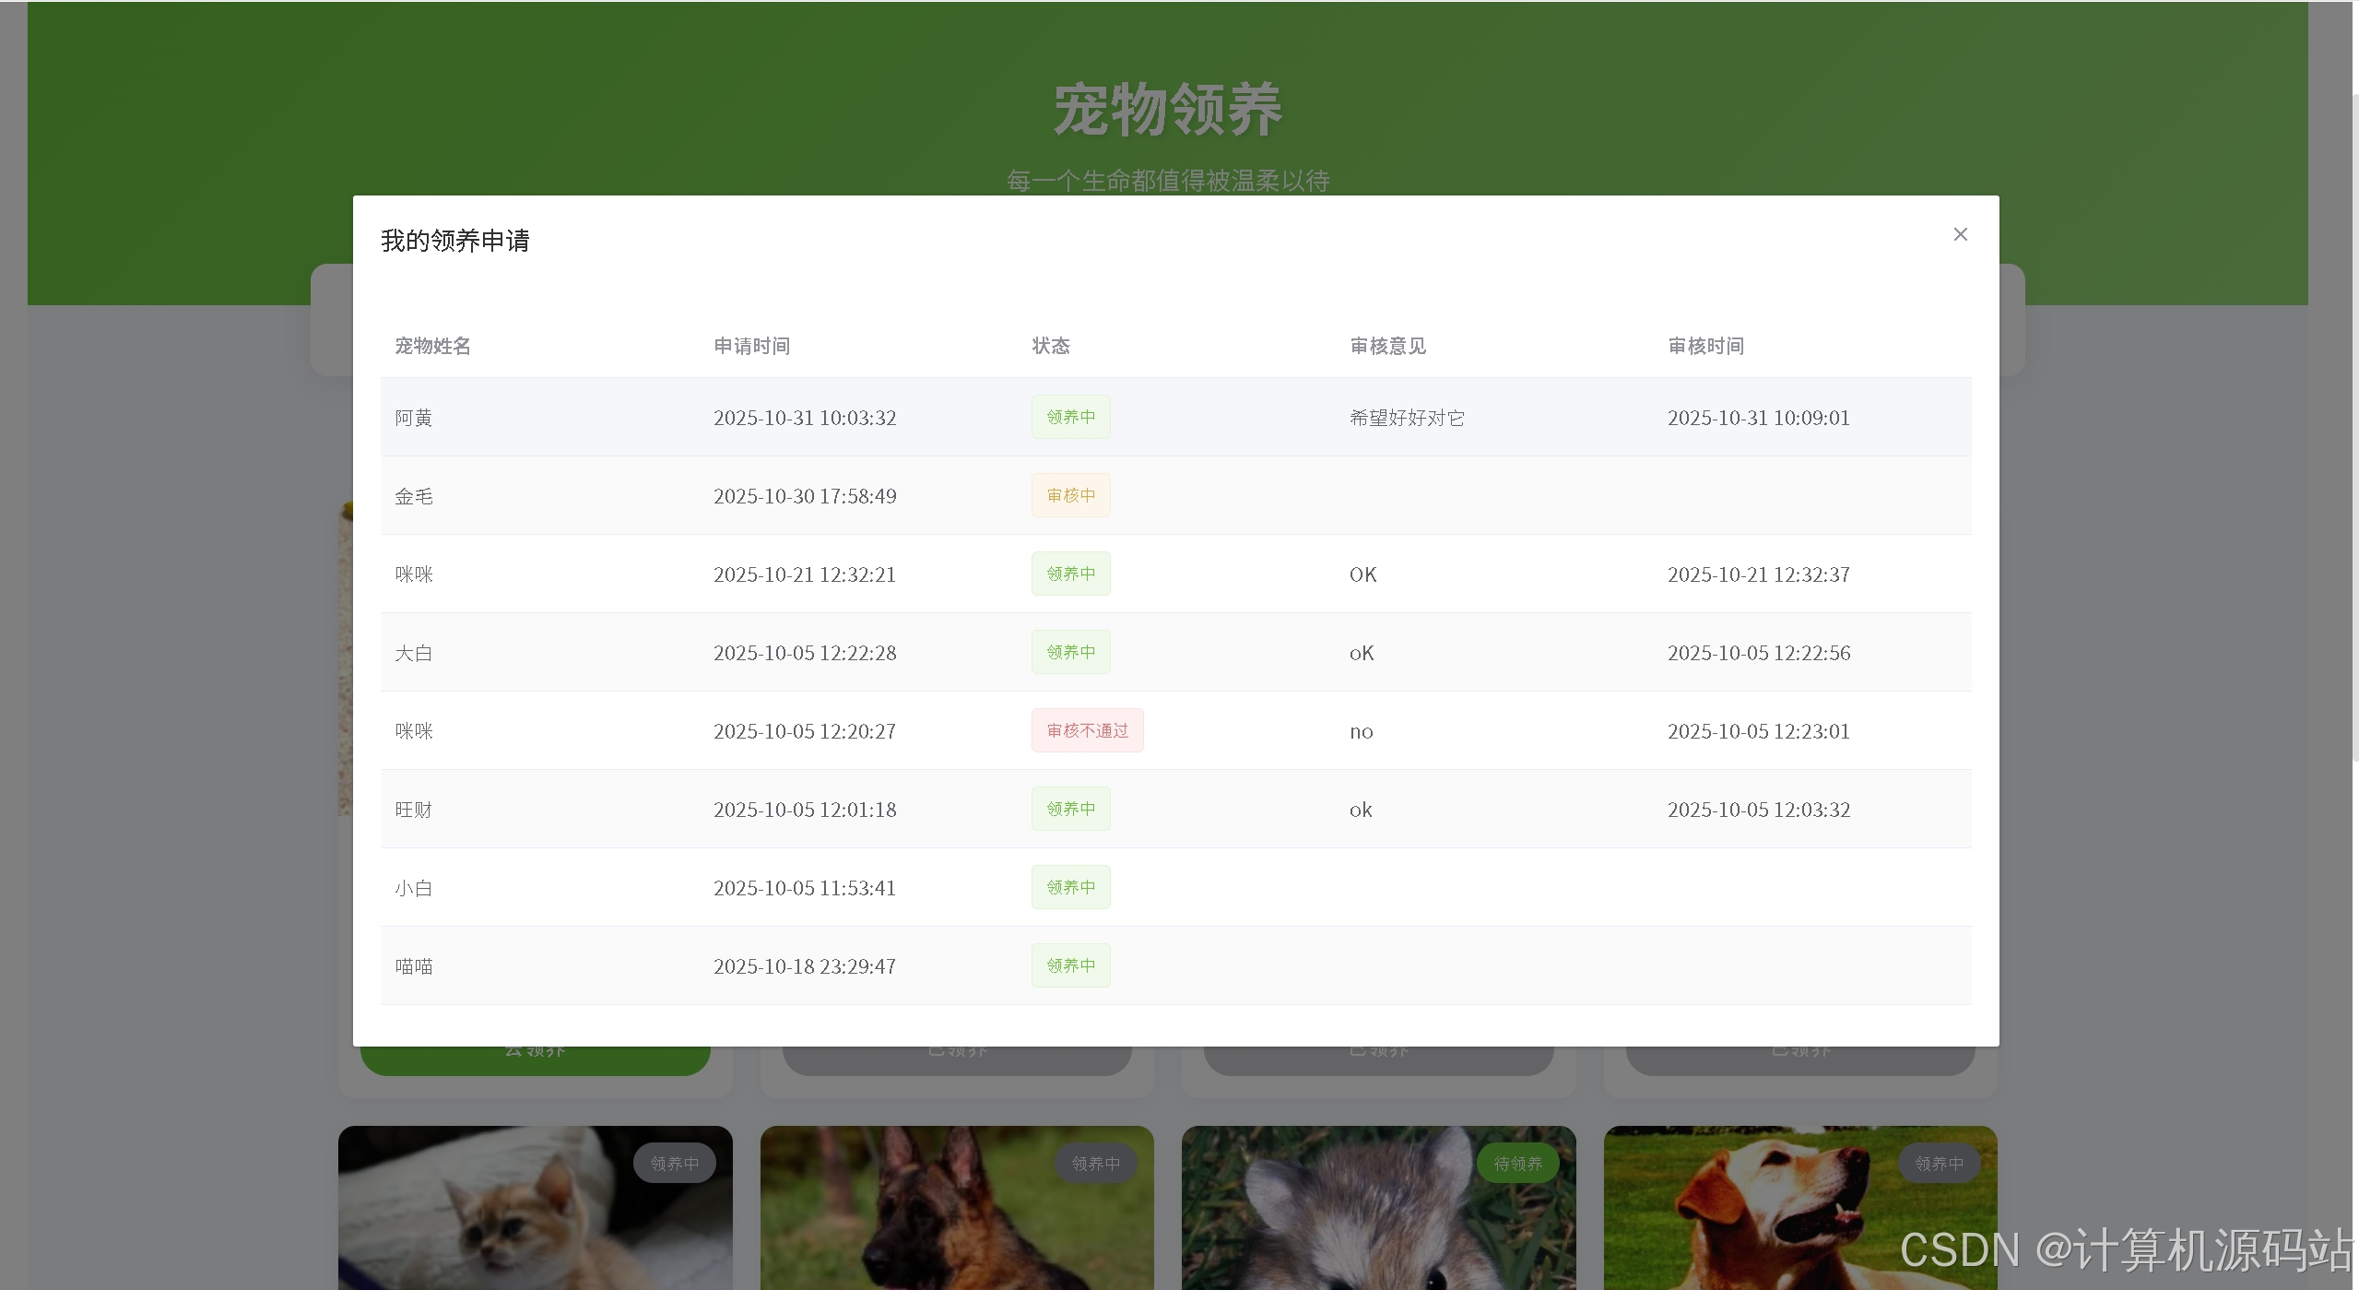Click the 我的领养申请 dialog title
The height and width of the screenshot is (1290, 2359).
(x=455, y=241)
